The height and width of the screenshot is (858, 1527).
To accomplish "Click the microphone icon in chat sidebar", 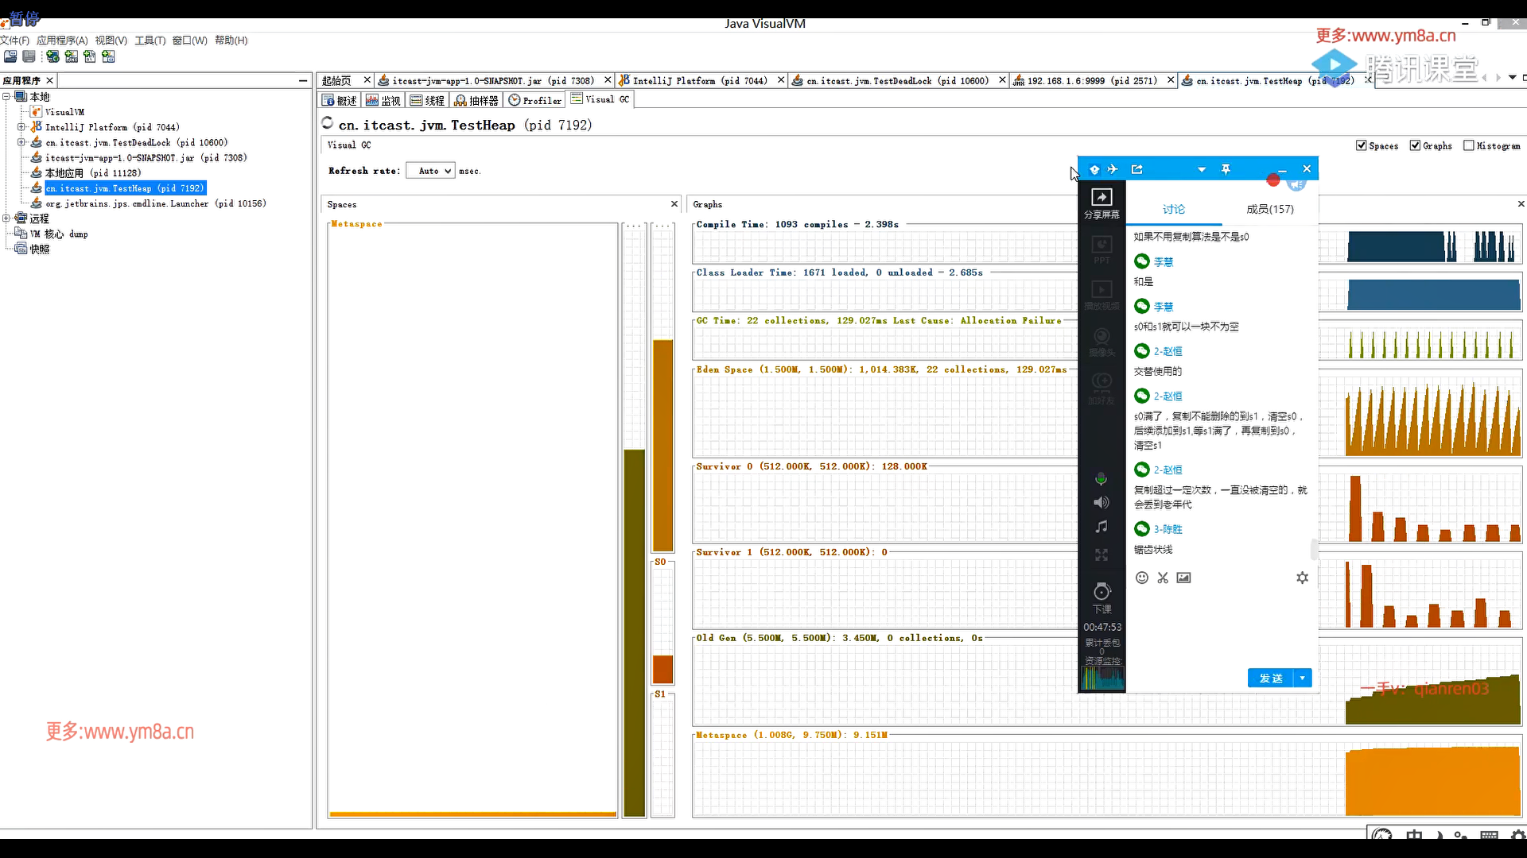I will pos(1101,478).
